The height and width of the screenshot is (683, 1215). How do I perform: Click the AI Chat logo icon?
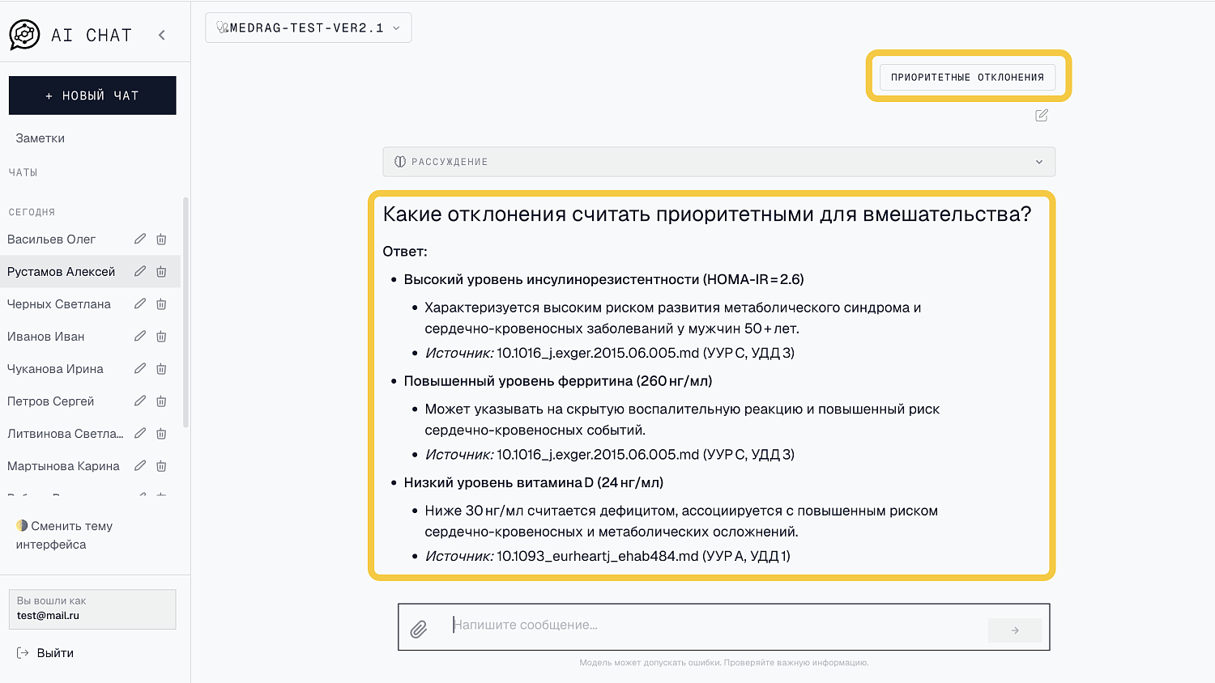(24, 35)
